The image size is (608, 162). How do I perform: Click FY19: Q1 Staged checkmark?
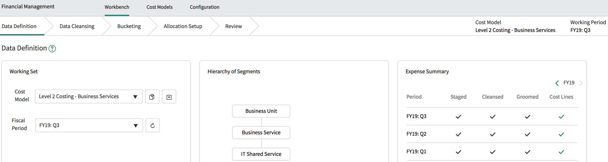[x=458, y=152]
